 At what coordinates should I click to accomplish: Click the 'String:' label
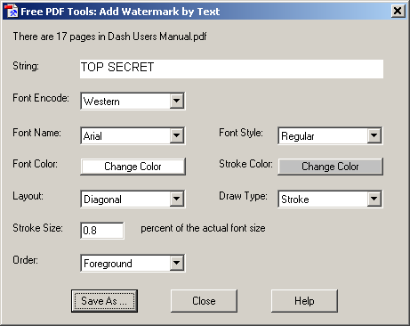pyautogui.click(x=26, y=66)
